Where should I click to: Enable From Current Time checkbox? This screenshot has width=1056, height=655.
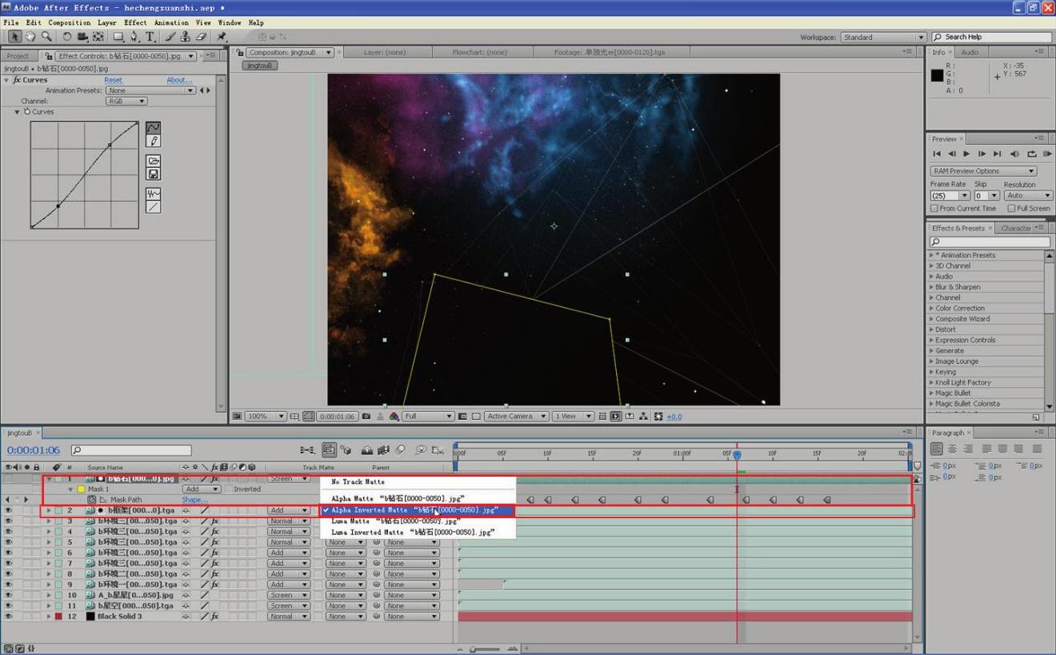(x=934, y=209)
